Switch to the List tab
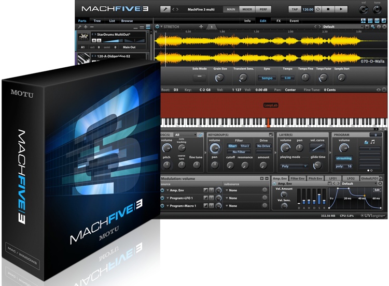Image resolution: width=389 pixels, height=286 pixels. [x=112, y=21]
